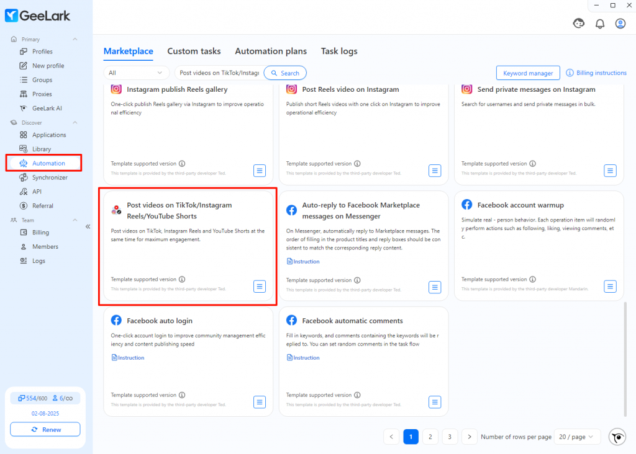Open Library in sidebar
636x454 pixels.
[42, 149]
